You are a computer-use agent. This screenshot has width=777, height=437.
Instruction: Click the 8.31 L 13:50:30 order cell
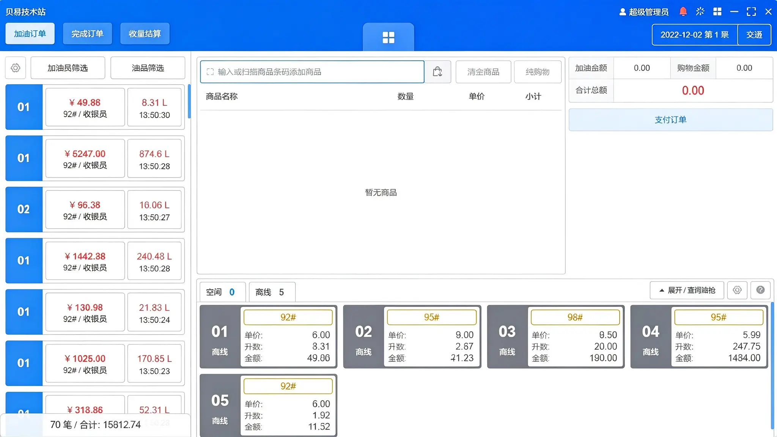click(154, 107)
